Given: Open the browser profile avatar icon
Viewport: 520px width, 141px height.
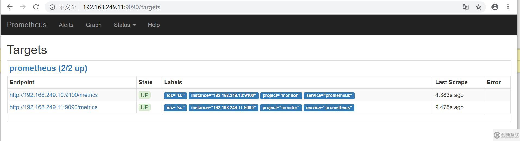Looking at the screenshot, I should [x=495, y=7].
